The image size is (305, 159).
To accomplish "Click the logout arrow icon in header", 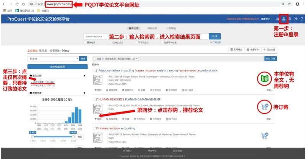I will (296, 19).
